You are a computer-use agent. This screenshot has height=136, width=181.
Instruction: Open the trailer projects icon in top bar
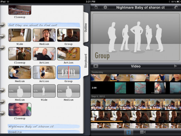[96, 8]
